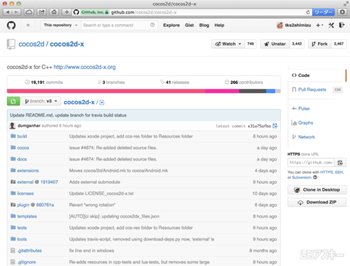Open Blog in top navigation
The width and height of the screenshot is (350, 266).
(204, 25)
